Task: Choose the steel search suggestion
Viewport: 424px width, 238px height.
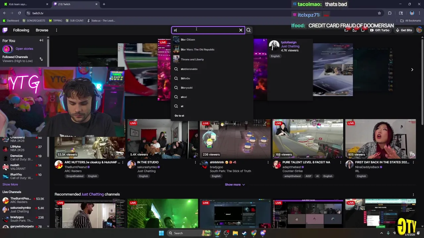Action: (212, 97)
